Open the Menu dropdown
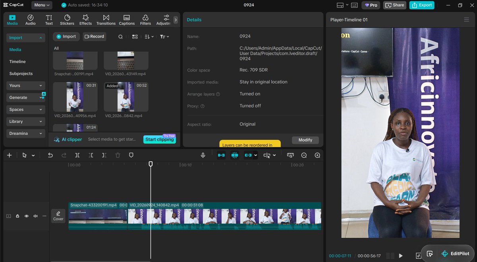 point(42,5)
